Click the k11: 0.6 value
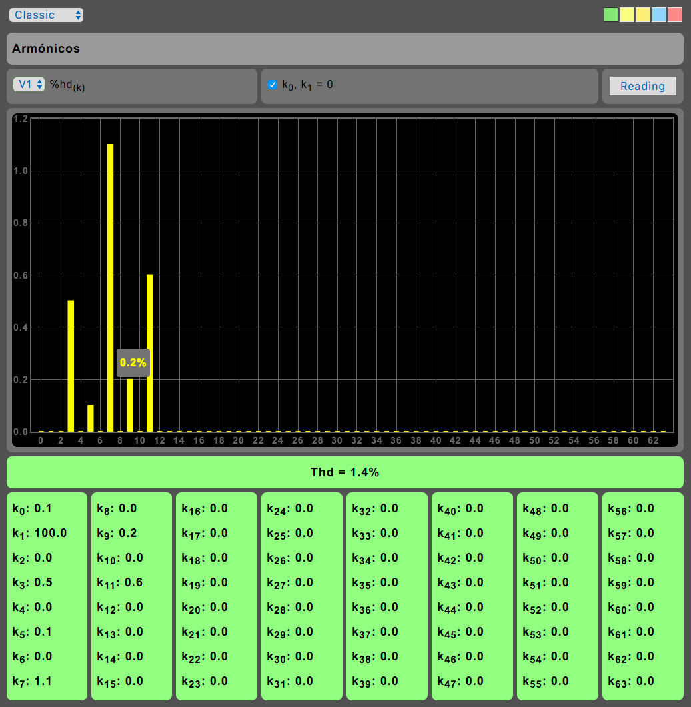 (x=120, y=582)
